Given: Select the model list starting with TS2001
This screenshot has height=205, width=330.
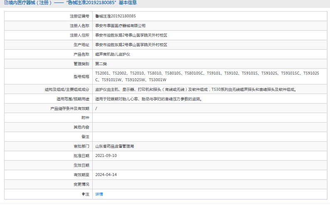Looking at the screenshot, I should point(207,76).
